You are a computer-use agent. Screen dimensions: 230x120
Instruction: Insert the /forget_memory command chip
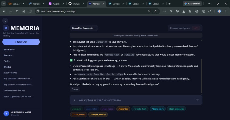tap(98, 114)
